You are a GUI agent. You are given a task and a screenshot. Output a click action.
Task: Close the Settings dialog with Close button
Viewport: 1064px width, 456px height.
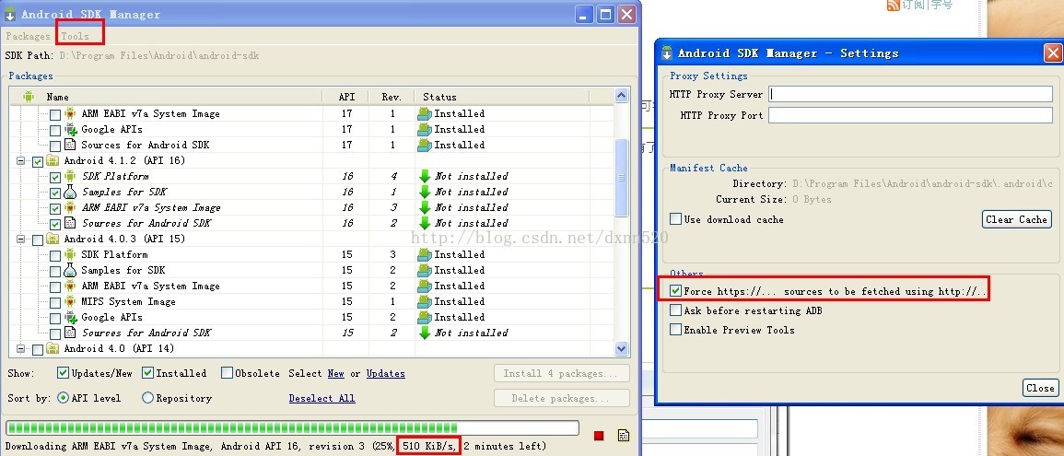point(1040,388)
